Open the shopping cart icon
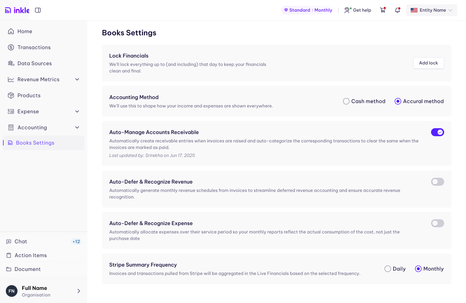The image size is (466, 303). click(383, 10)
